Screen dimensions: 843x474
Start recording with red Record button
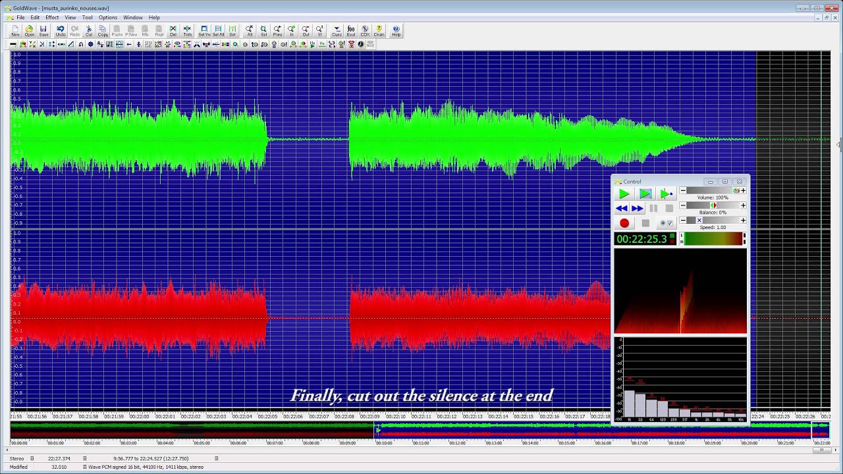coord(624,223)
